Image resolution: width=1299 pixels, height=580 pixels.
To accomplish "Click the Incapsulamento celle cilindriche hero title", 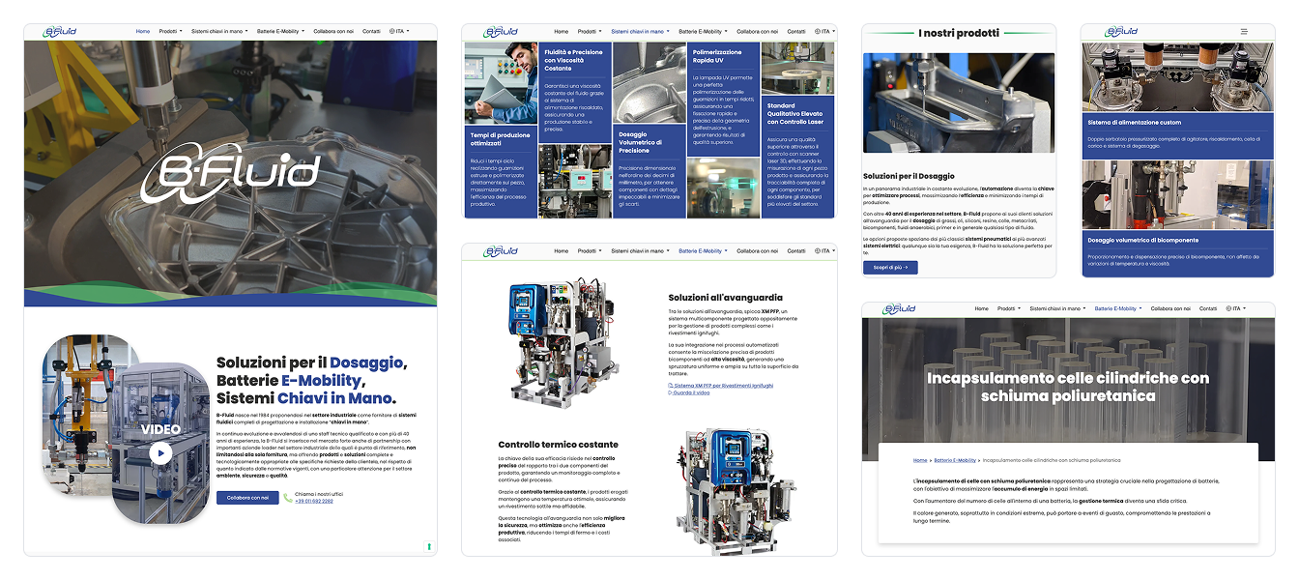I will [1068, 387].
